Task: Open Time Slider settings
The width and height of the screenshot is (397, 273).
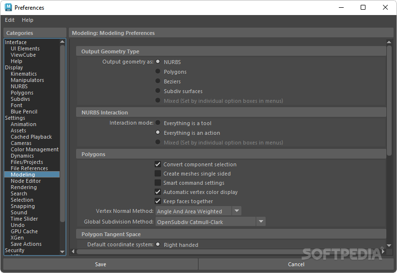Action: coord(24,219)
